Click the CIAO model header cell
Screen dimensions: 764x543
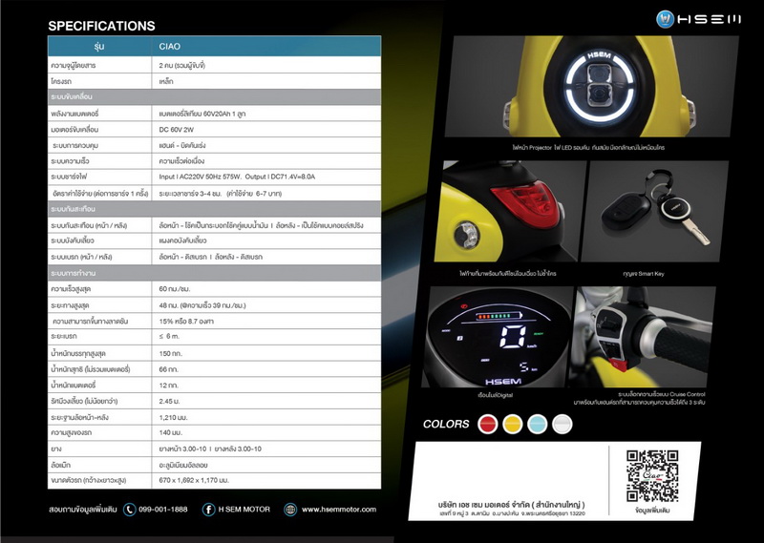coord(266,46)
